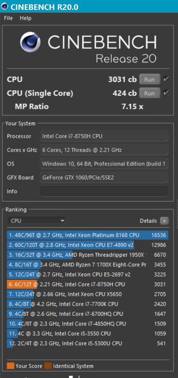Open the Help menu
Viewport: 178px width, 378px height.
point(26,18)
